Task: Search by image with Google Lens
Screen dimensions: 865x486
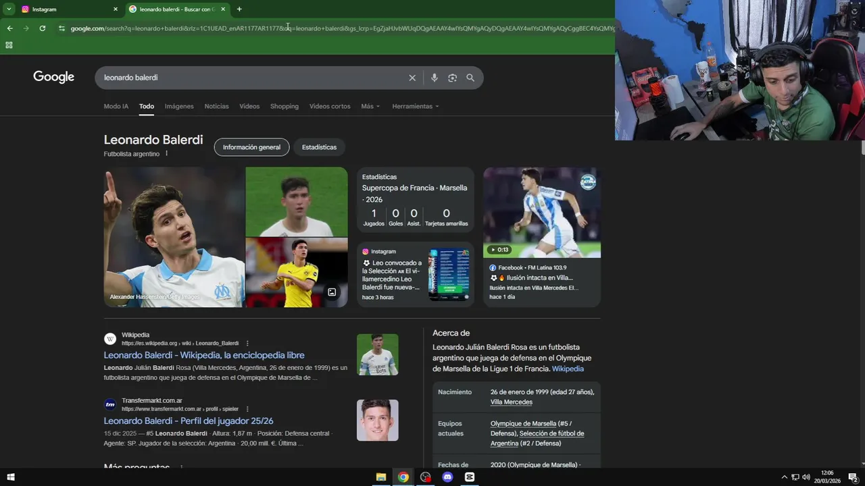Action: coord(452,78)
